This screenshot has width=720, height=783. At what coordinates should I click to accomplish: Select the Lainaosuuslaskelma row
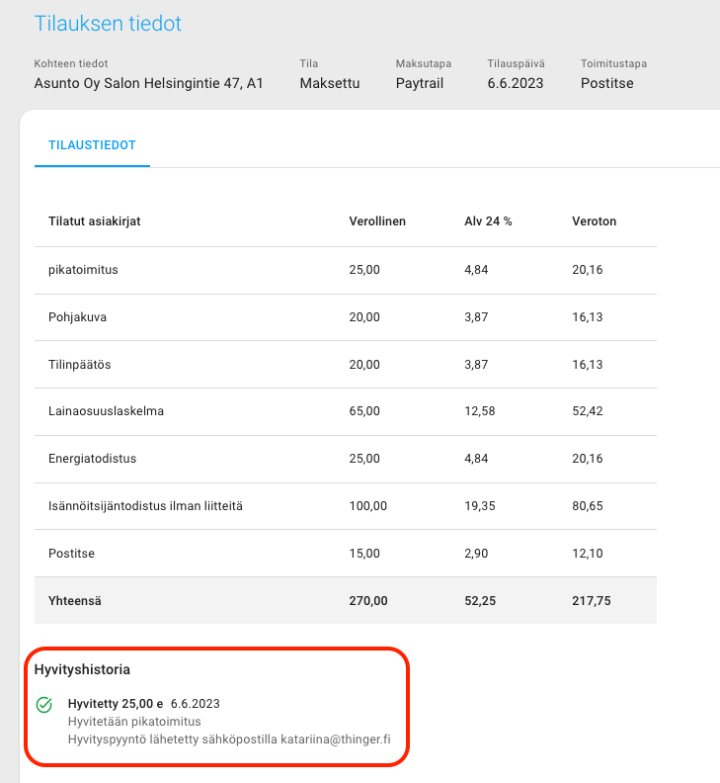(346, 411)
